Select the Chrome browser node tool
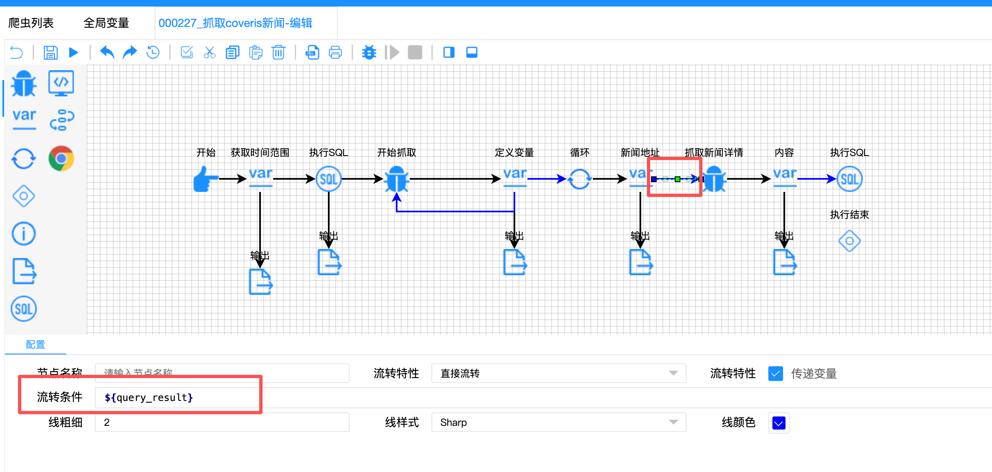Image resolution: width=992 pixels, height=472 pixels. point(61,158)
